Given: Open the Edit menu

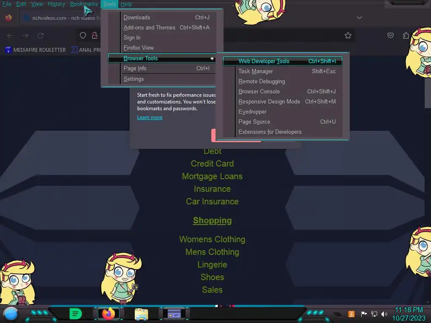Looking at the screenshot, I should coord(21,4).
